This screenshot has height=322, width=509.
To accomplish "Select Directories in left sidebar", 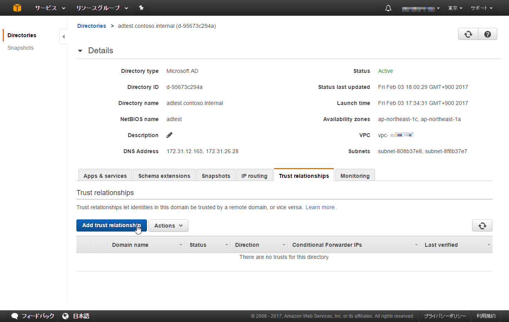I will [22, 35].
